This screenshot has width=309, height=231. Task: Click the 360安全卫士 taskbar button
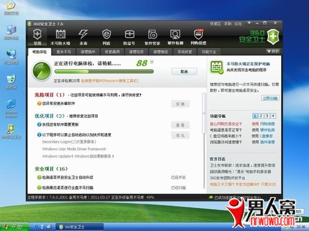click(x=80, y=227)
